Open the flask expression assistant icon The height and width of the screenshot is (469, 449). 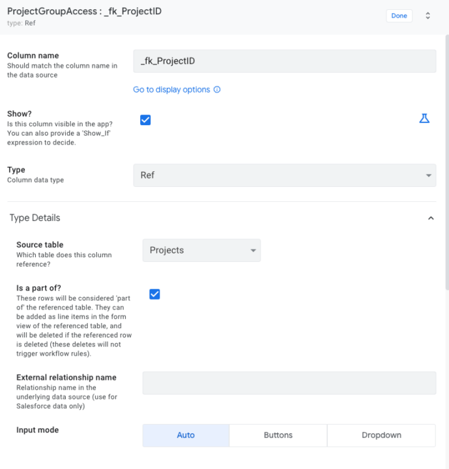[x=424, y=119]
